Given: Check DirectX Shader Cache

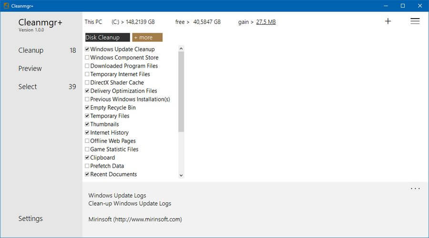Looking at the screenshot, I should (87, 82).
